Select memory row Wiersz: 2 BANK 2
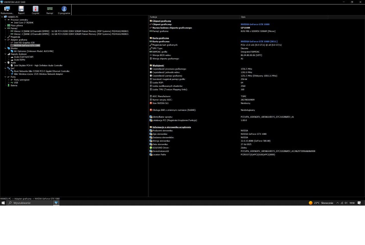Image resolution: width=365 pixels, height=245 pixels. point(71,34)
